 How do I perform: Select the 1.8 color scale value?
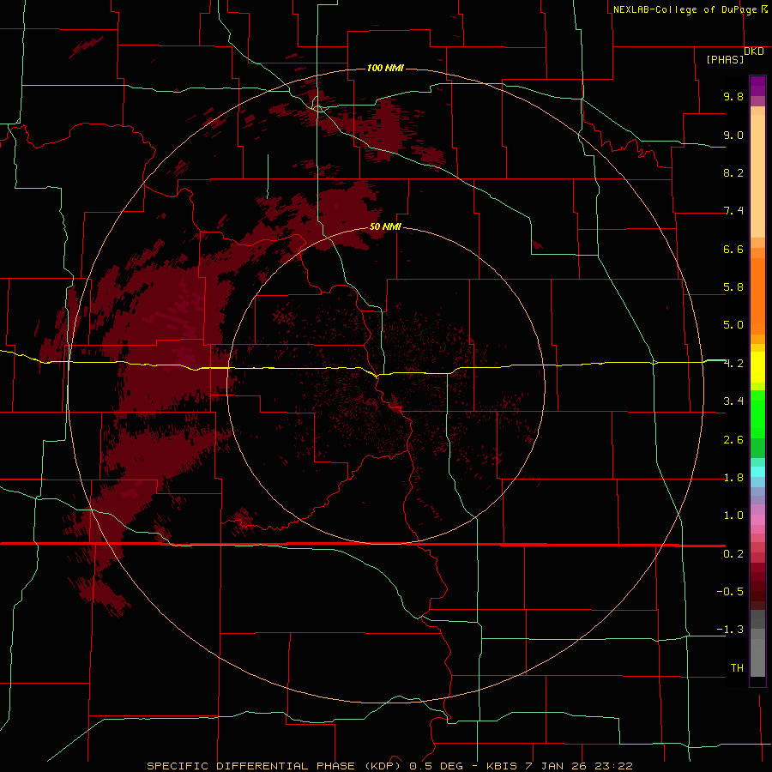(x=733, y=478)
